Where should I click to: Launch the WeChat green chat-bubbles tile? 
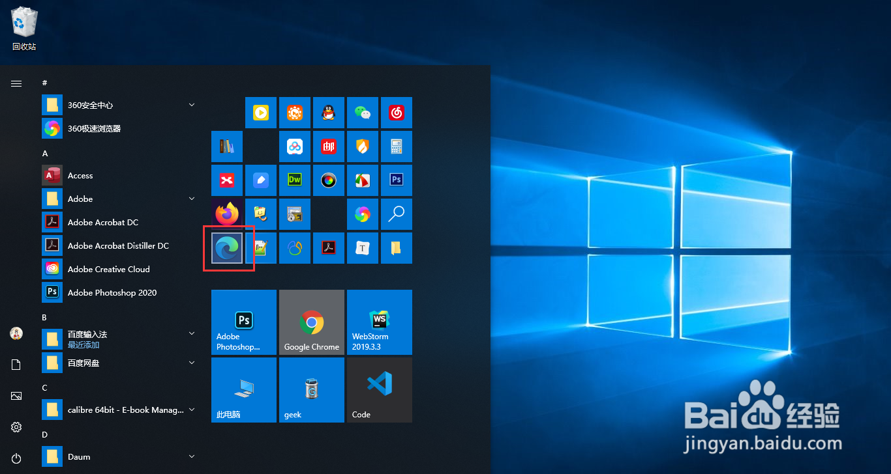(x=363, y=113)
